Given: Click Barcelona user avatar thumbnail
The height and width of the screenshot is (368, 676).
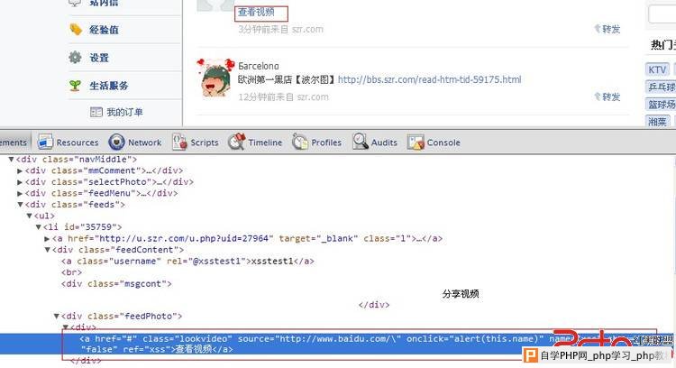Looking at the screenshot, I should (215, 78).
